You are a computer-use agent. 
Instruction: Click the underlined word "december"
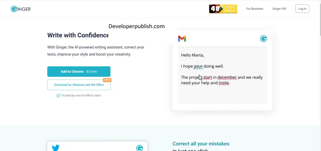coord(227,77)
